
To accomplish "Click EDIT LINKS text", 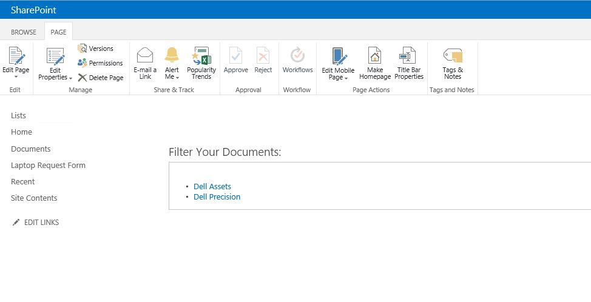I will coord(41,223).
